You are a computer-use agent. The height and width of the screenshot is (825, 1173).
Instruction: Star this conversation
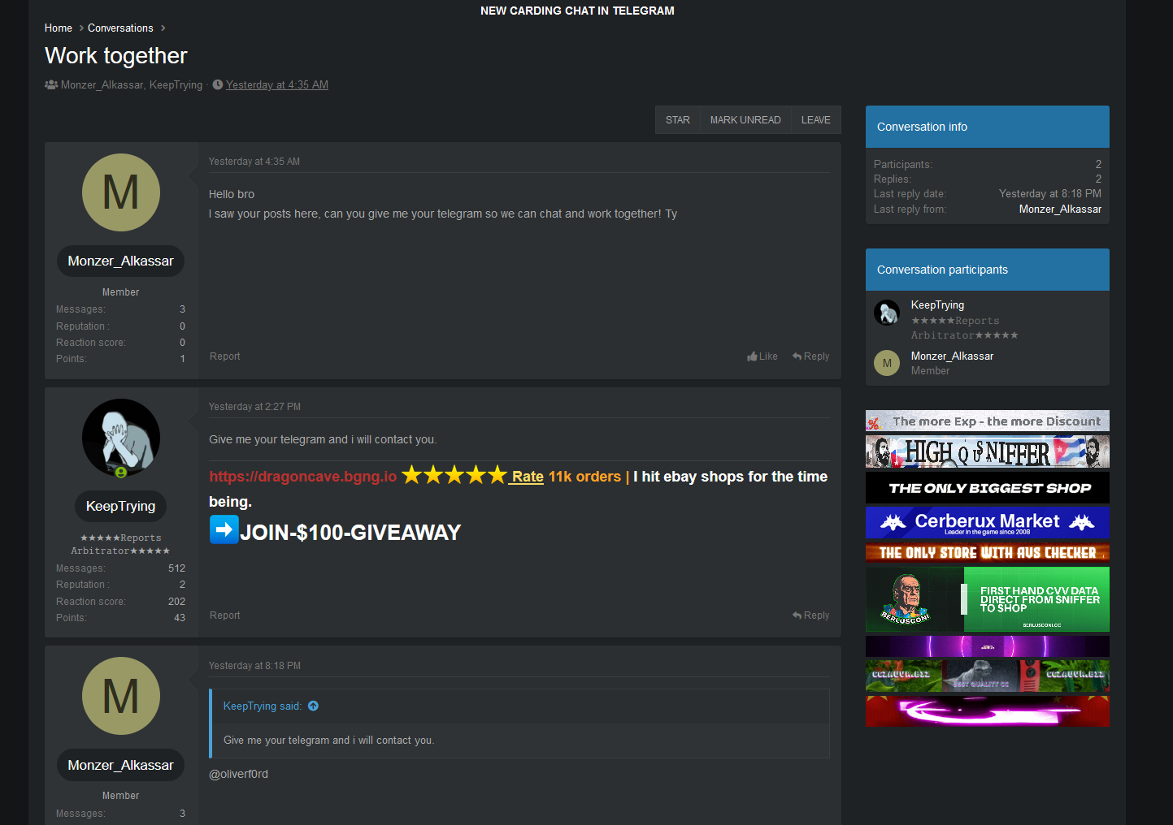click(677, 120)
